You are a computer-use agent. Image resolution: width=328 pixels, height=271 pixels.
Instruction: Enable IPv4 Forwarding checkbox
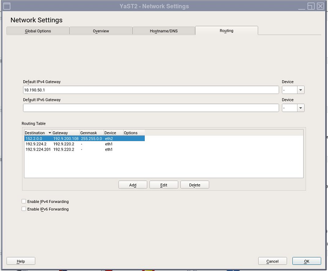point(24,202)
